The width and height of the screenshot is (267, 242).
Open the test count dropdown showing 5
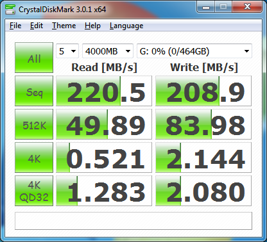[x=67, y=51]
